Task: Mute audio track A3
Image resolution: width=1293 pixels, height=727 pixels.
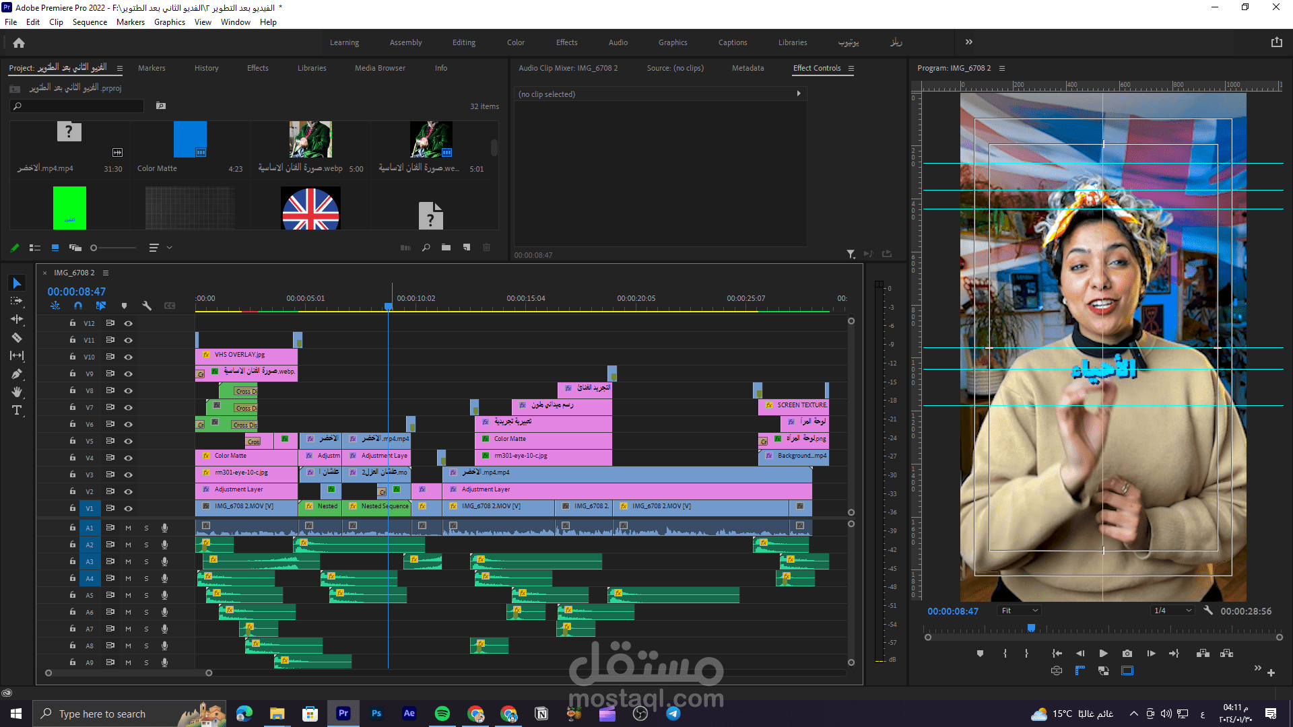Action: click(128, 561)
